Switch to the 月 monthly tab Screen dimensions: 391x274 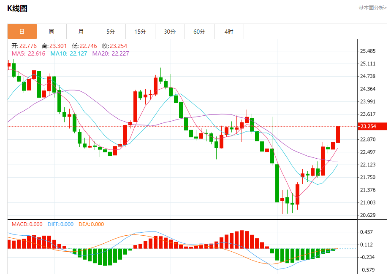click(81, 32)
